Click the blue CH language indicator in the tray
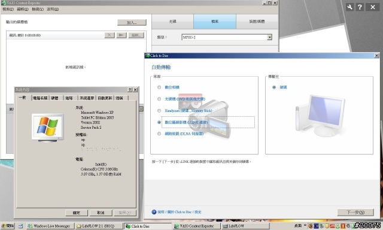383x230 pixels. pyautogui.click(x=316, y=226)
